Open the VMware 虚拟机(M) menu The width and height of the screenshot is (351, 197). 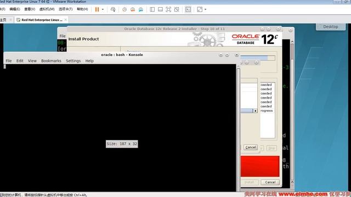pos(47,9)
